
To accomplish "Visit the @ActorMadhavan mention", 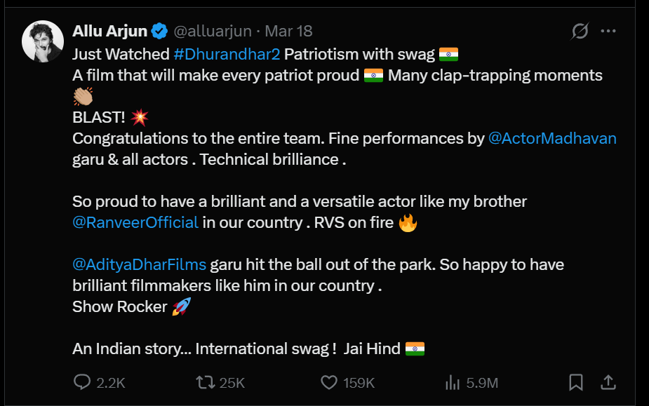I will click(552, 138).
